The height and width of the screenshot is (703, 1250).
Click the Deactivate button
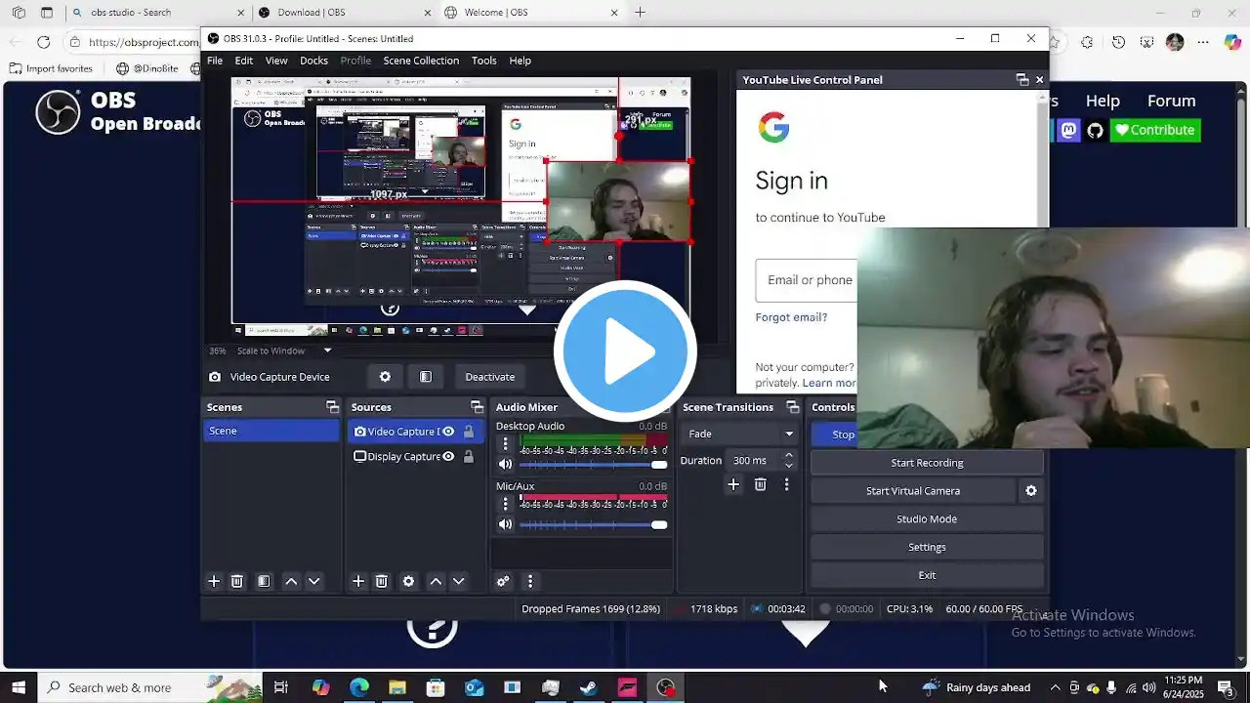(x=489, y=377)
